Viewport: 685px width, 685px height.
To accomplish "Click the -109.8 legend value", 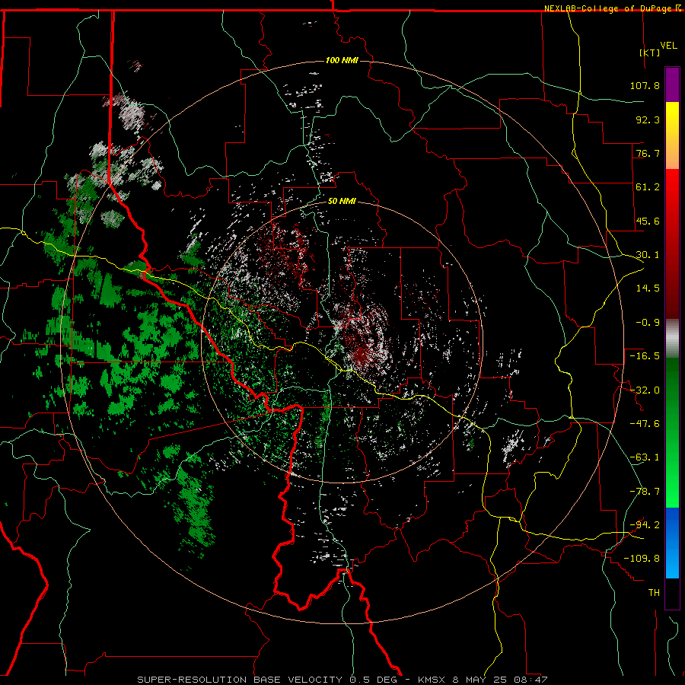I will (642, 559).
